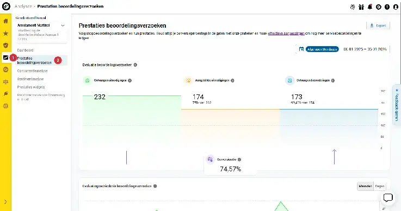Open Dashboard in the Analyses menu
Screen dimensions: 401x211
pos(26,50)
